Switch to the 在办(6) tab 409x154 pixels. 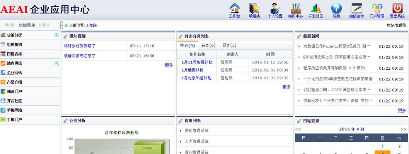pos(208,45)
